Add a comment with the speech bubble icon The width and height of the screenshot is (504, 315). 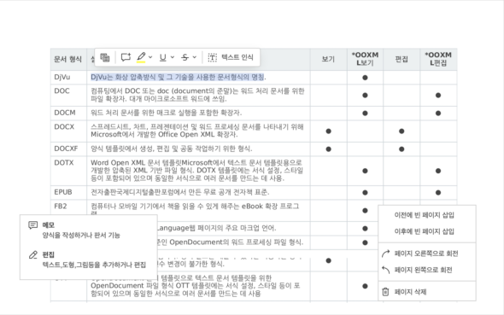(126, 57)
